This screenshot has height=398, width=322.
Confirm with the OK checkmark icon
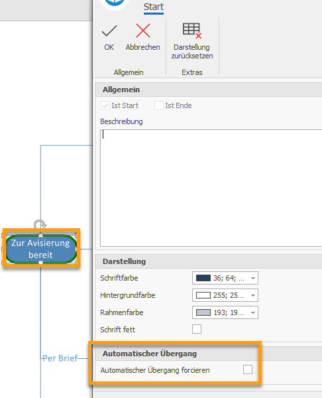pos(109,31)
